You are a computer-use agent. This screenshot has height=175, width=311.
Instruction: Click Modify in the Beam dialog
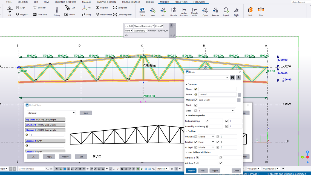[191, 170]
